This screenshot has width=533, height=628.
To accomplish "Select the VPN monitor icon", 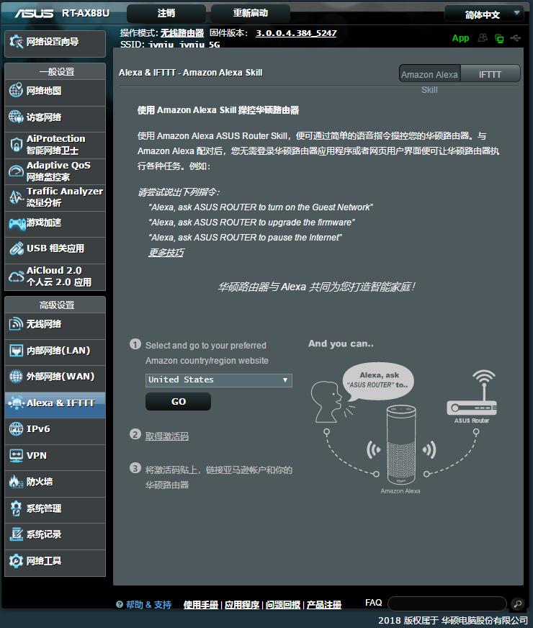I will [16, 455].
